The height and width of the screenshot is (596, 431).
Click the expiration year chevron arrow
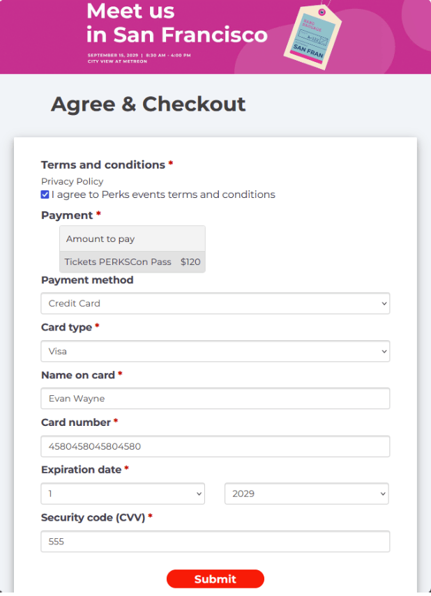click(x=383, y=494)
